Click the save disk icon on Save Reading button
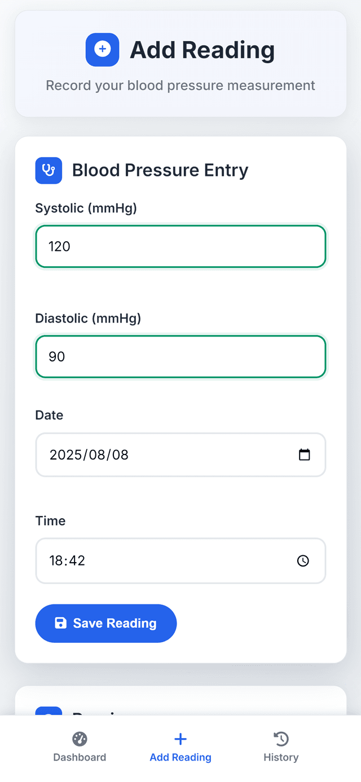This screenshot has height=782, width=361. [60, 623]
